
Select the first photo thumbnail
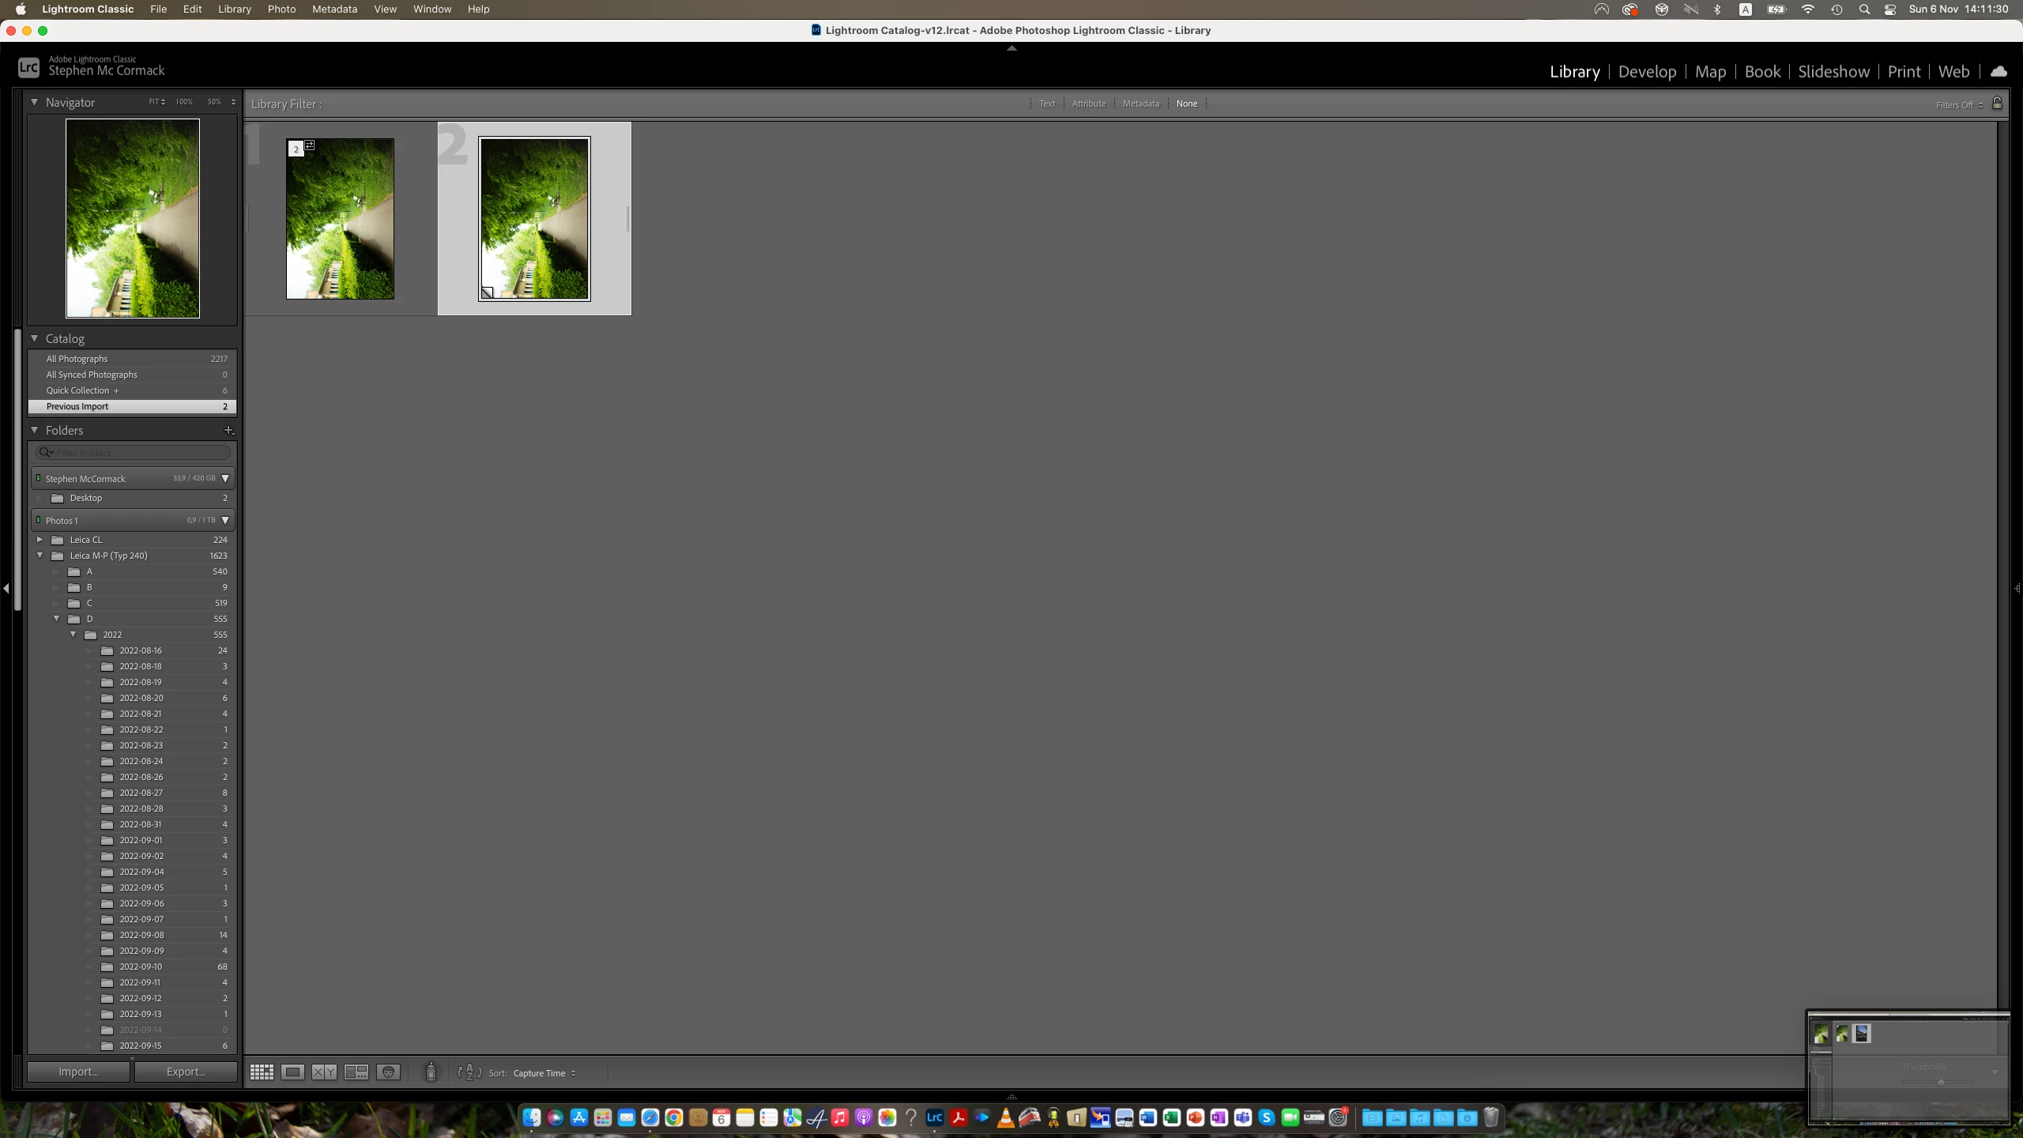(340, 219)
